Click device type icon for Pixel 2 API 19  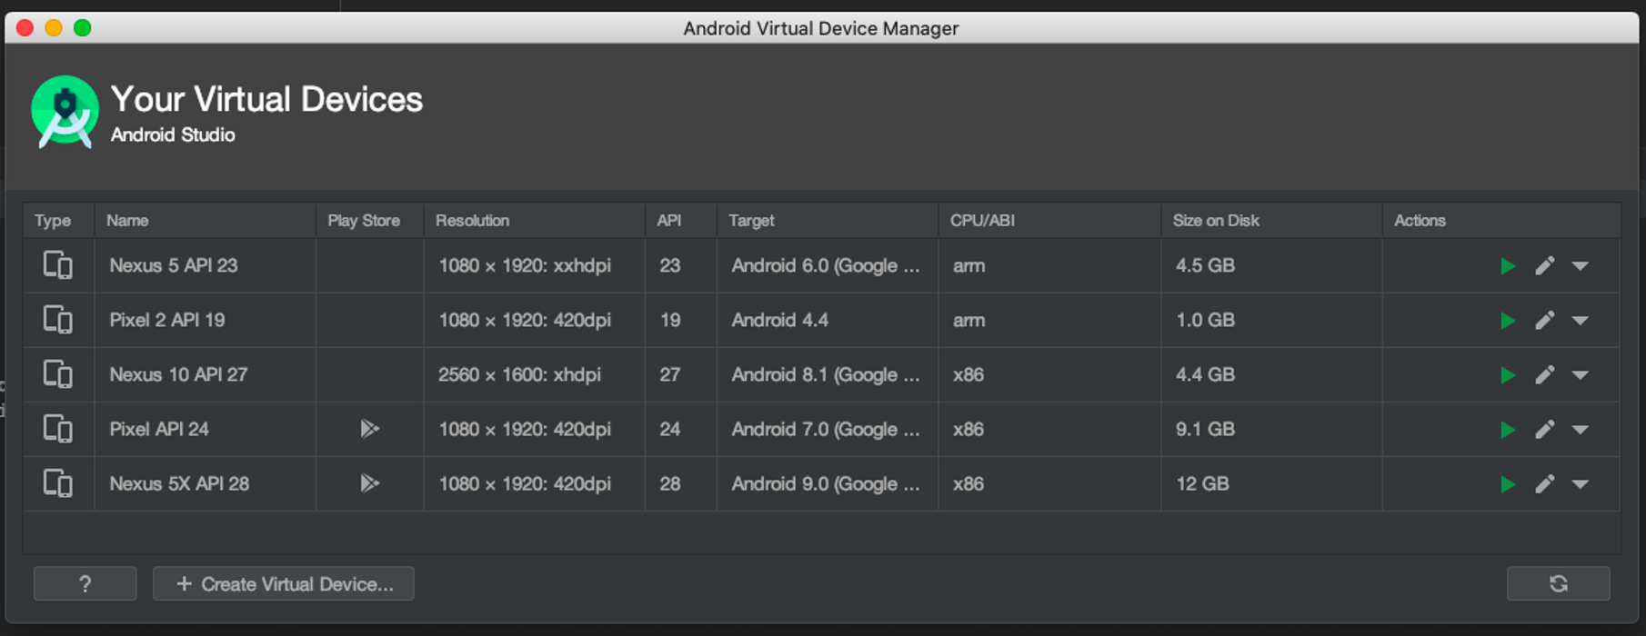point(58,320)
